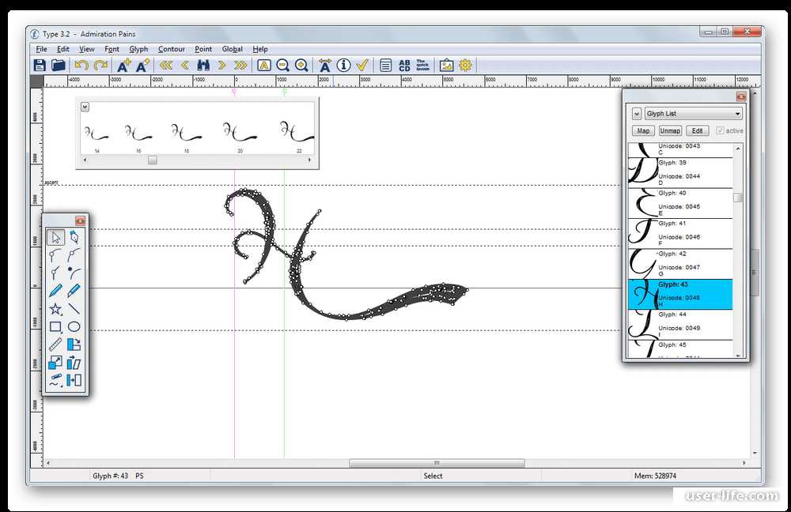Click the Save floppy disk icon

tap(40, 65)
